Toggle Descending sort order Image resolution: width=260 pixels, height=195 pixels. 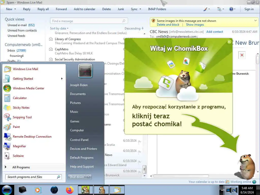(134, 28)
